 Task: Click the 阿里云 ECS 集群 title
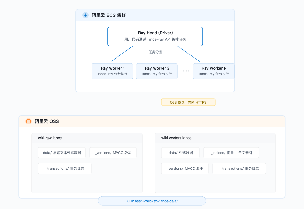(x=109, y=15)
